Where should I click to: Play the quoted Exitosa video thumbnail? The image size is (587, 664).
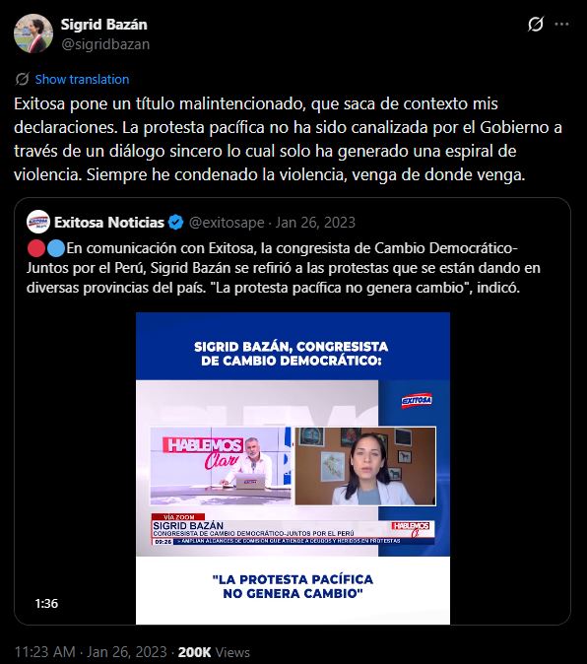293,468
